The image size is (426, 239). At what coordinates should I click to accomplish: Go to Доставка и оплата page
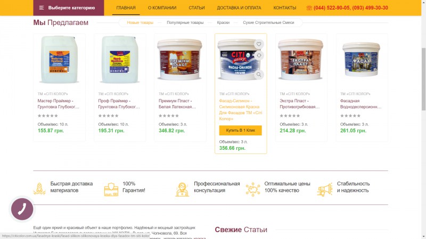(x=239, y=8)
